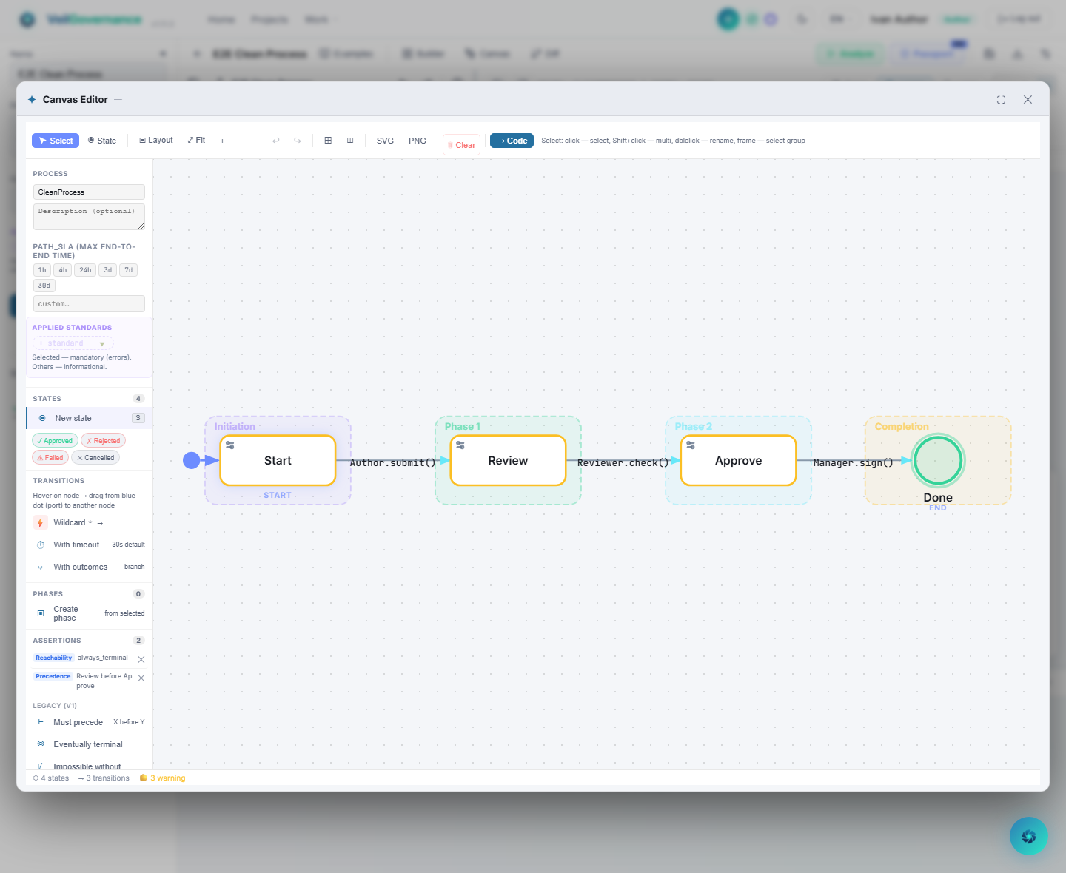Activate the Select tool mode
Screen dimensions: 1066x873
tap(56, 141)
